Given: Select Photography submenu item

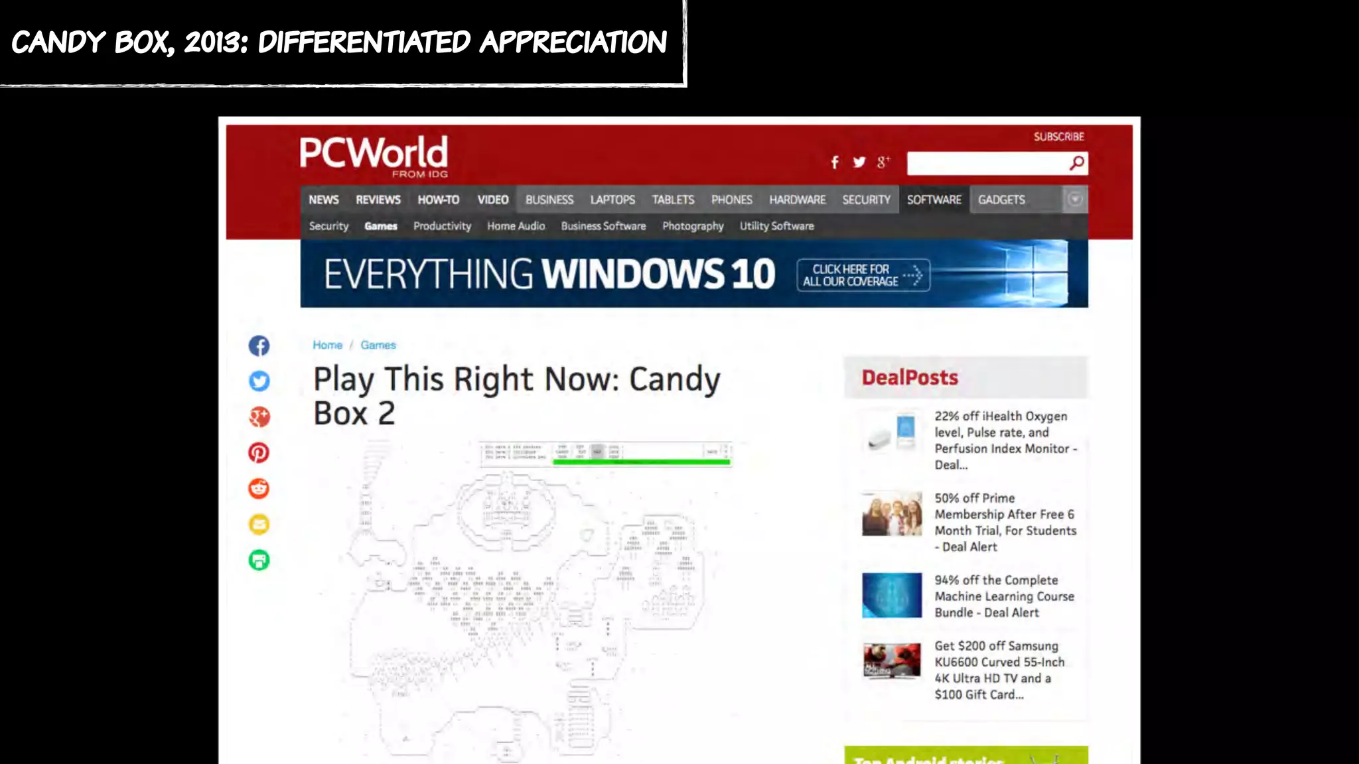Looking at the screenshot, I should tap(693, 226).
